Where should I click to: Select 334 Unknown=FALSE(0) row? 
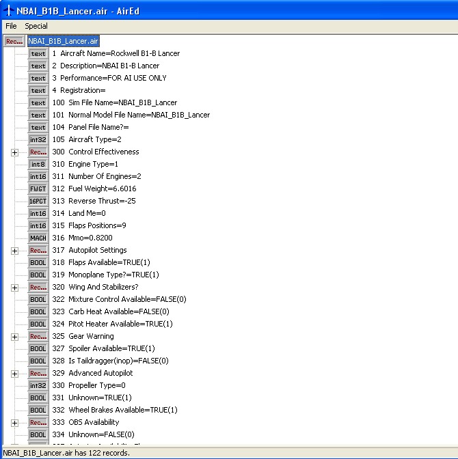[x=94, y=434]
